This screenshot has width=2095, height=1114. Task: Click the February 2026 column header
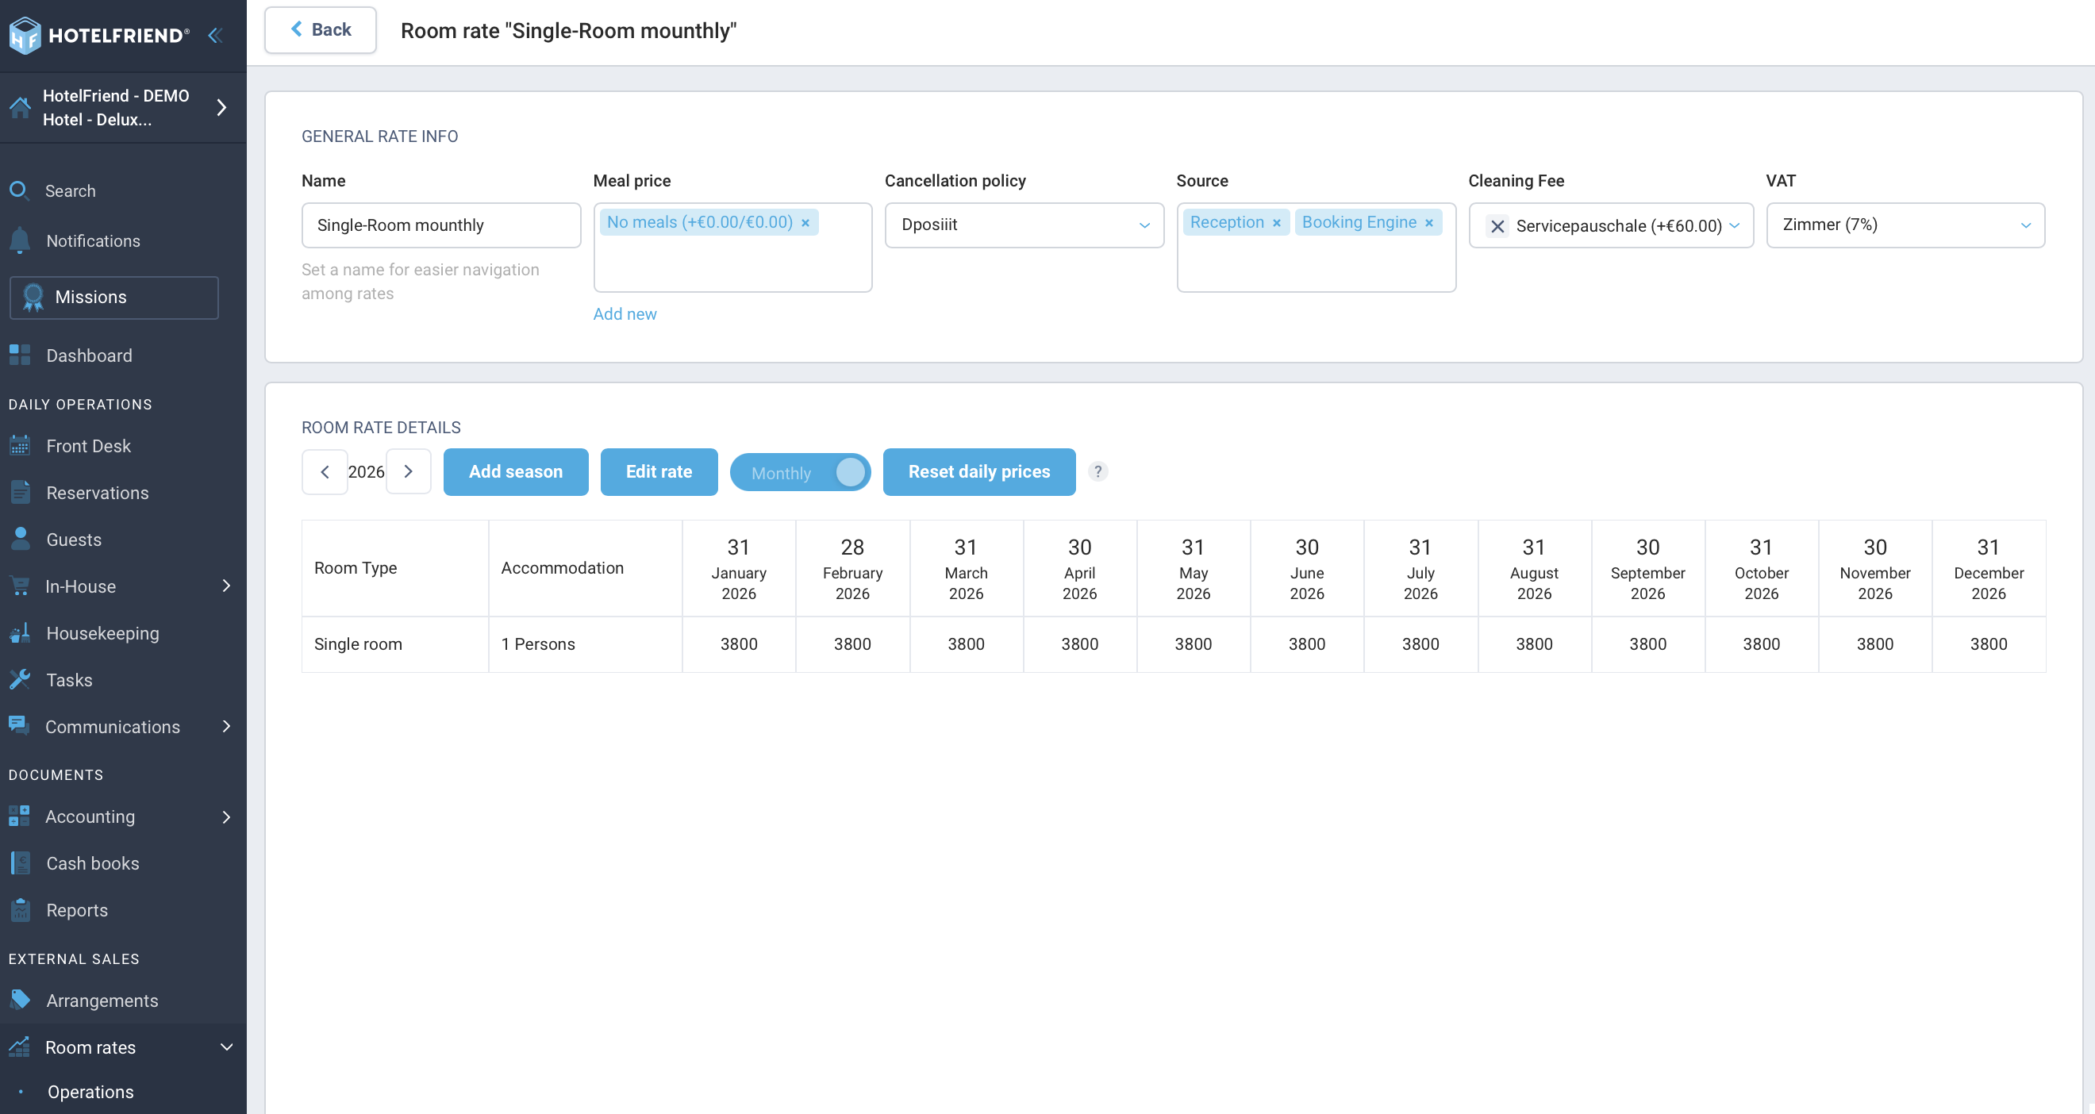852,568
